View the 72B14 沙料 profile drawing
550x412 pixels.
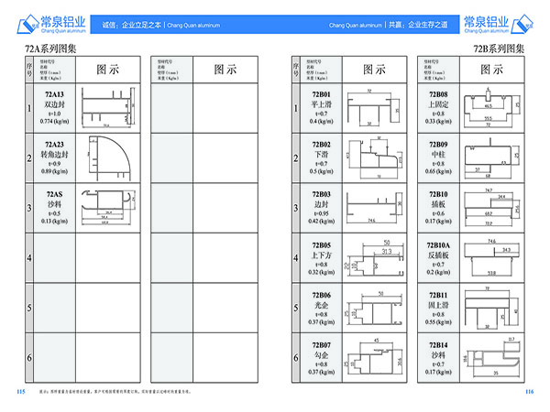click(491, 357)
